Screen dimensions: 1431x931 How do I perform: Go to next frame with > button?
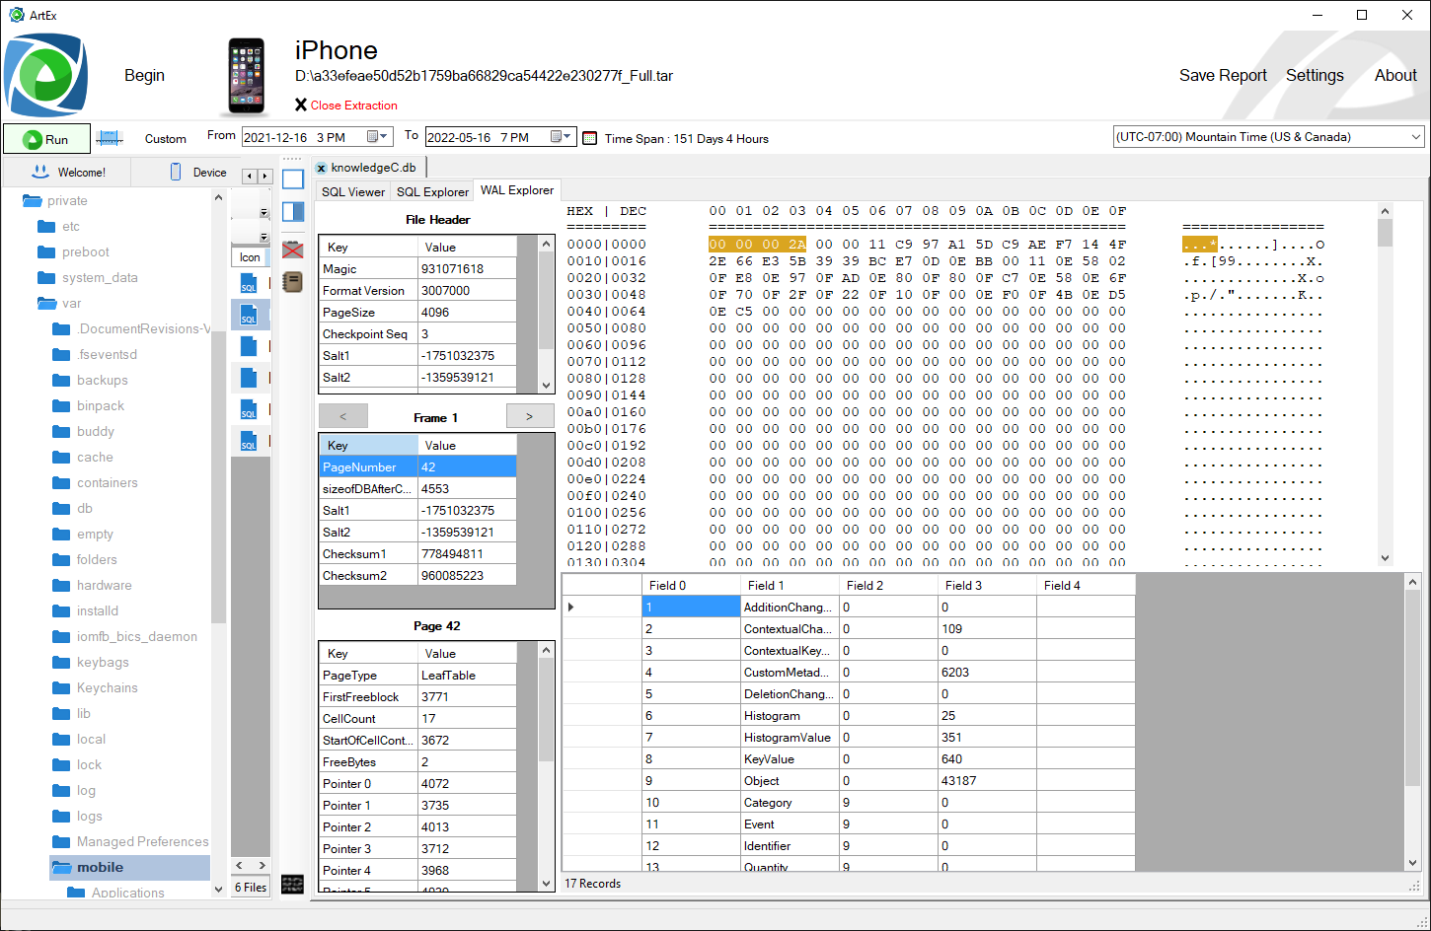point(530,416)
